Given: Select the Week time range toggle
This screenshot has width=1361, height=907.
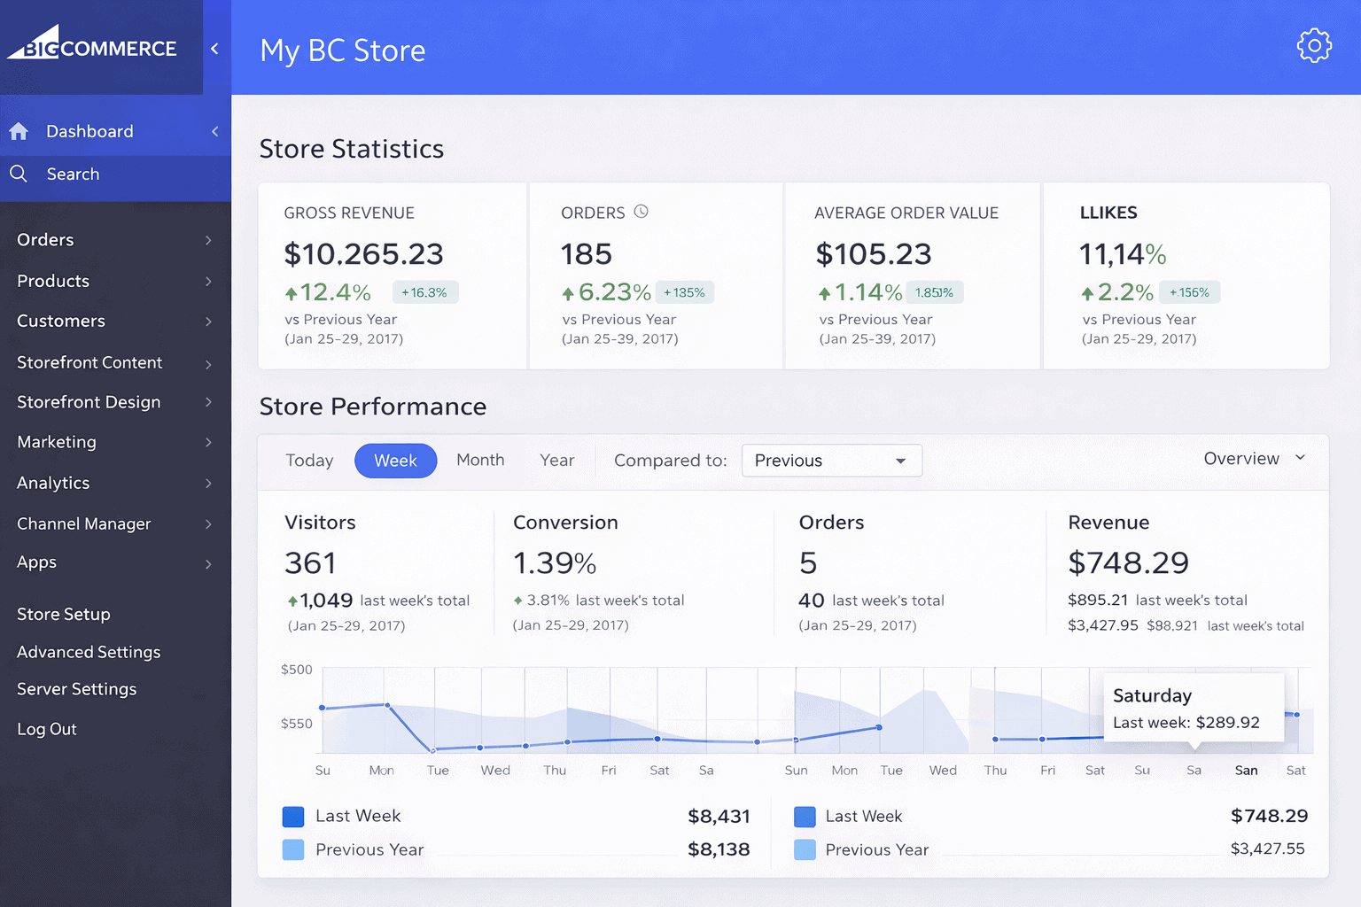Looking at the screenshot, I should 395,461.
